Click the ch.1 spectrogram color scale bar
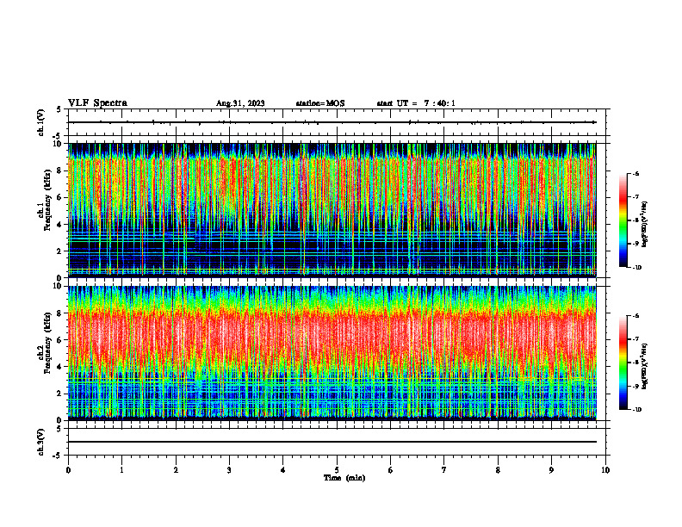This screenshot has width=682, height=527. coord(623,220)
